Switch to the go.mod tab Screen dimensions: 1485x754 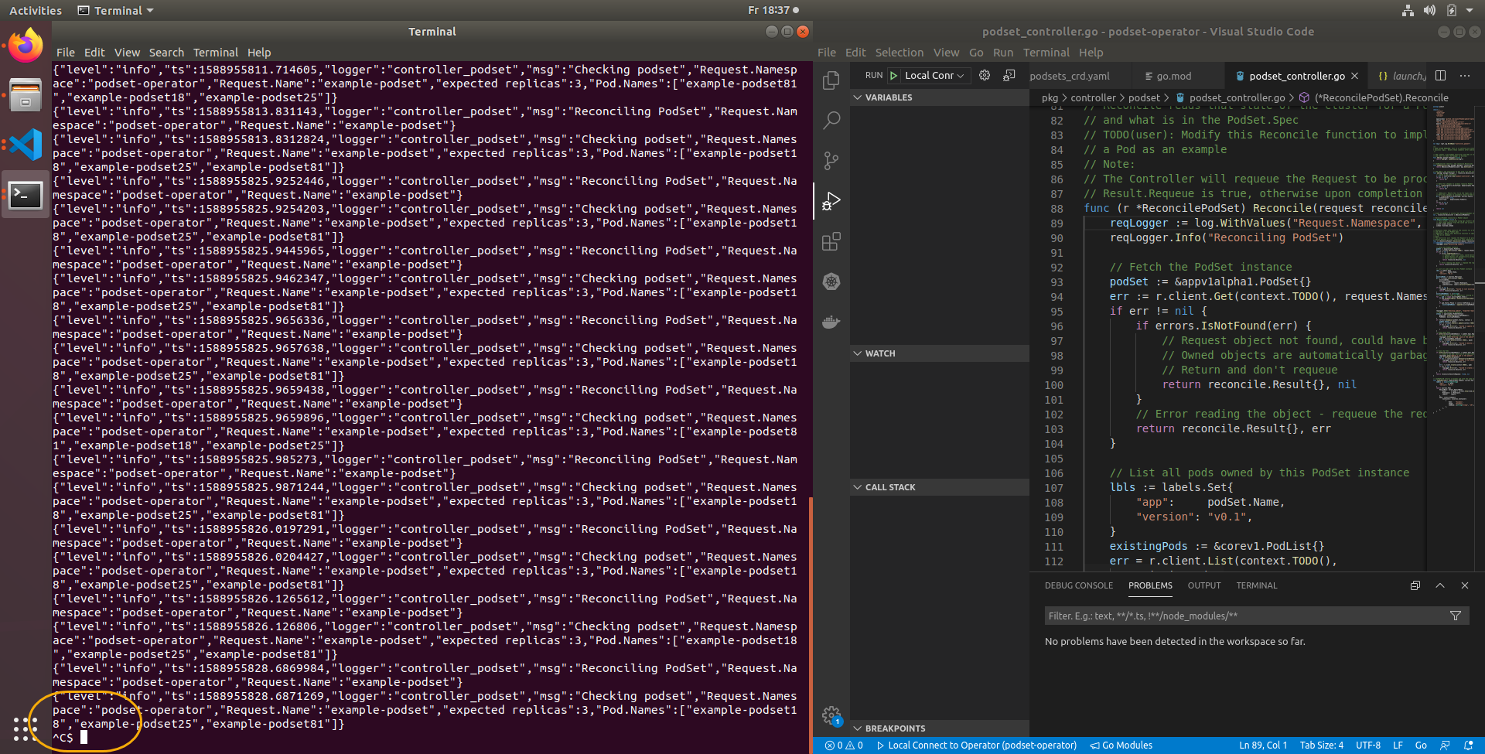click(1176, 75)
